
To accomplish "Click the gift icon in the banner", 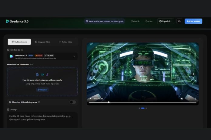I will 87,21.
